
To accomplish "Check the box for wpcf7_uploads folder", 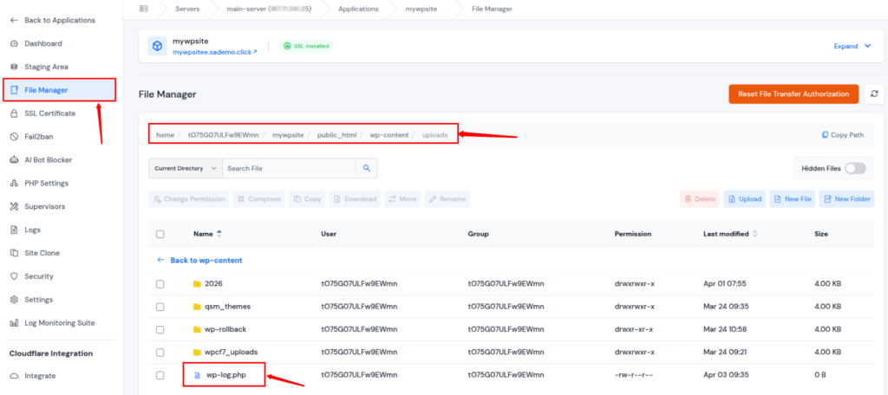I will click(x=160, y=352).
